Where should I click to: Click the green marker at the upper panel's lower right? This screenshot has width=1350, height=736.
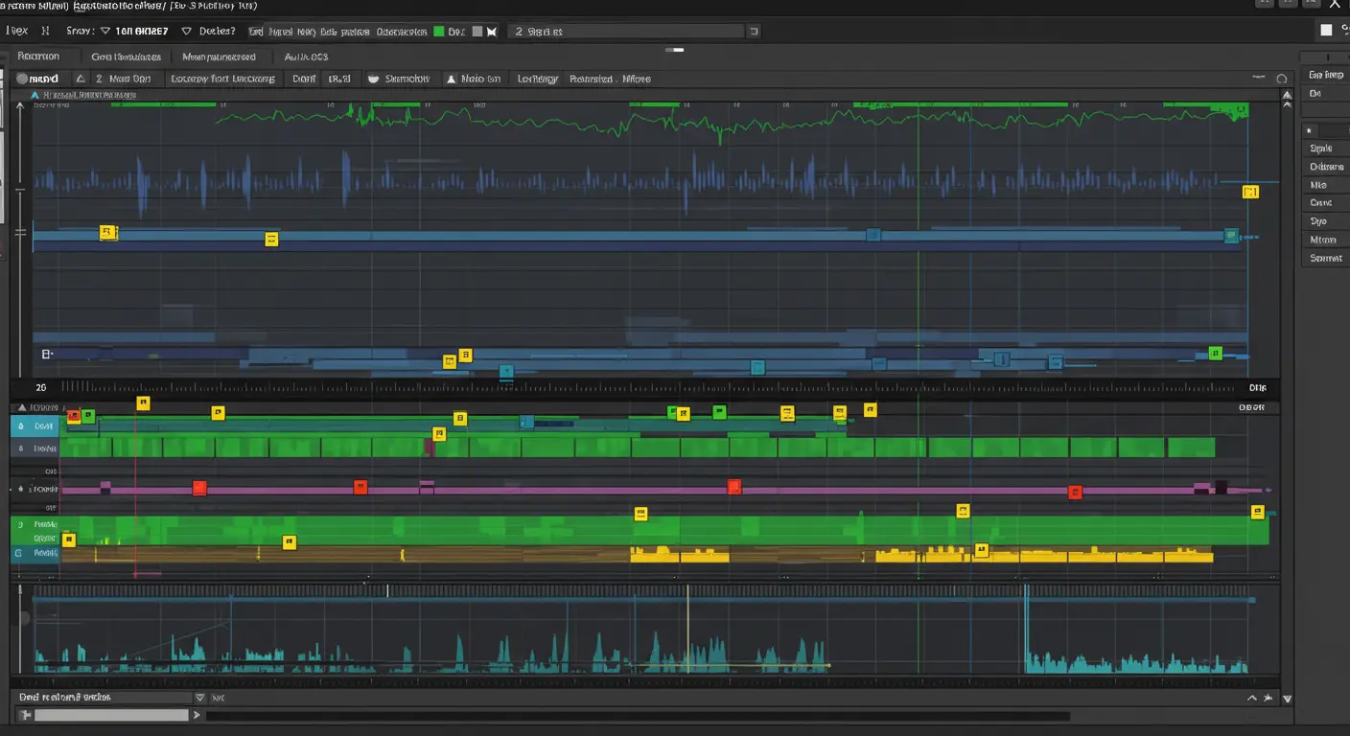[x=1216, y=353]
